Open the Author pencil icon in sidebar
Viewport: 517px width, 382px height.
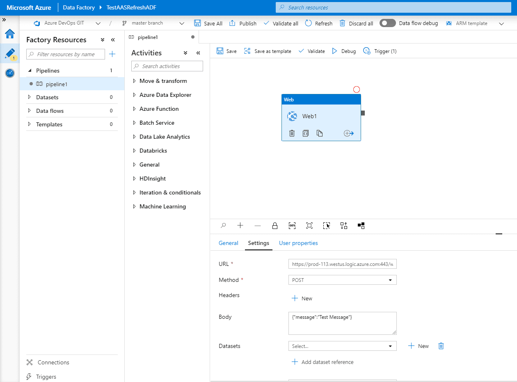point(10,54)
